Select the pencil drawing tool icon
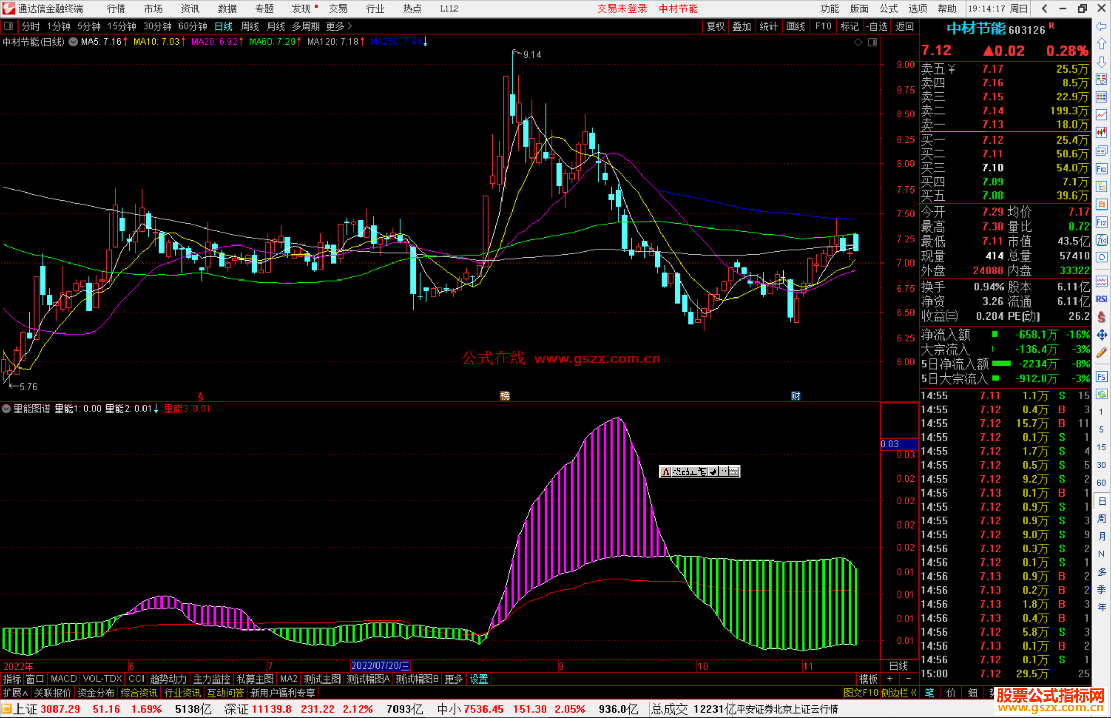Image resolution: width=1111 pixels, height=718 pixels. tap(1101, 353)
